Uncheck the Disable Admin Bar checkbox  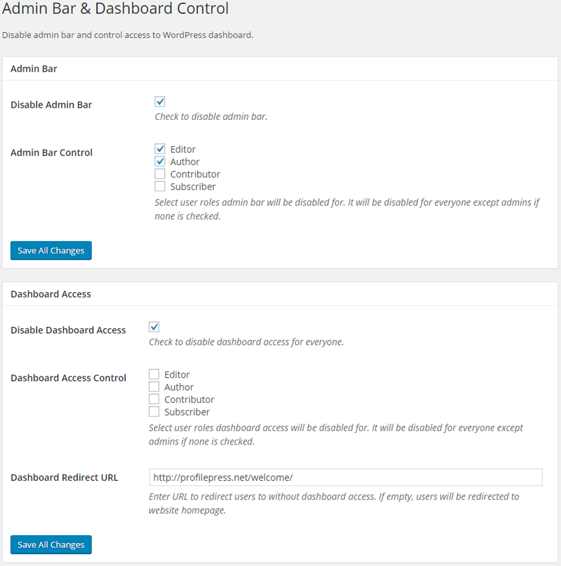pyautogui.click(x=159, y=102)
